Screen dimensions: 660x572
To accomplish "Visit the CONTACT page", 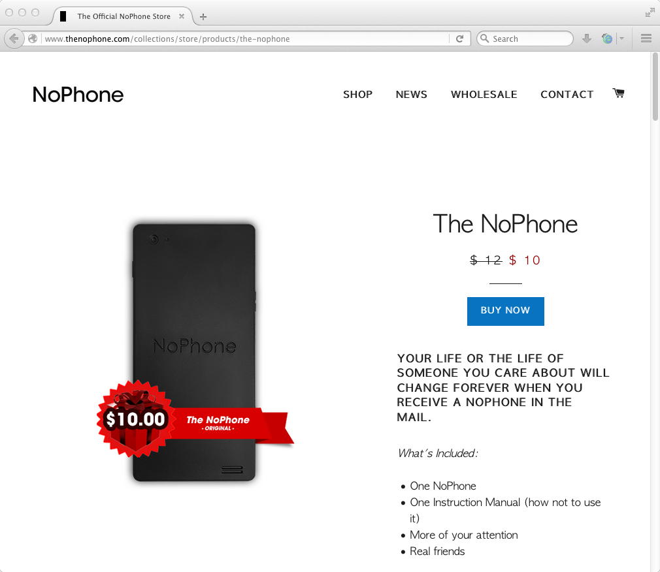I will tap(567, 94).
